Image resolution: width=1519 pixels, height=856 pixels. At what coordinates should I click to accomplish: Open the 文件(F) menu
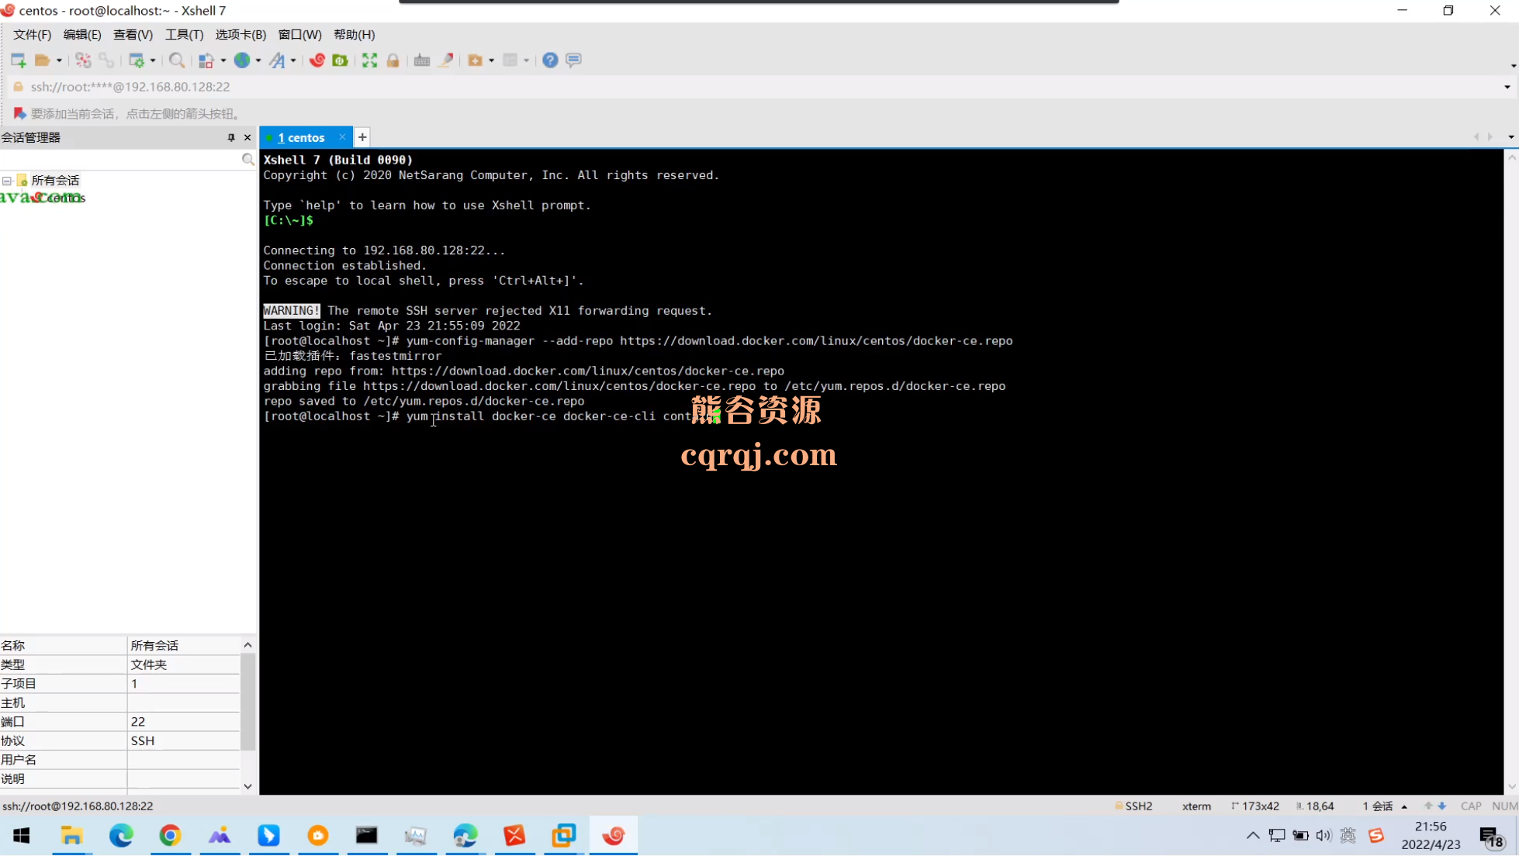[32, 35]
